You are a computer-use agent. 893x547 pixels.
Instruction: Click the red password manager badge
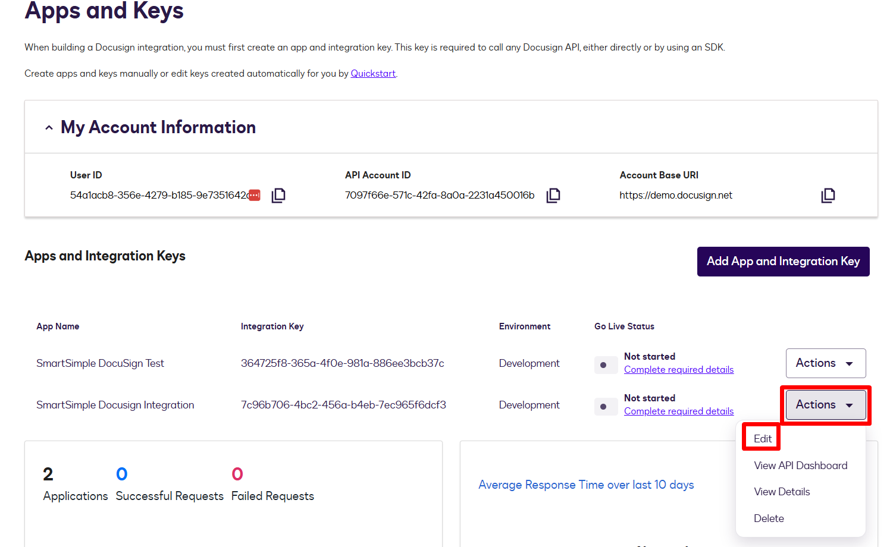(254, 195)
